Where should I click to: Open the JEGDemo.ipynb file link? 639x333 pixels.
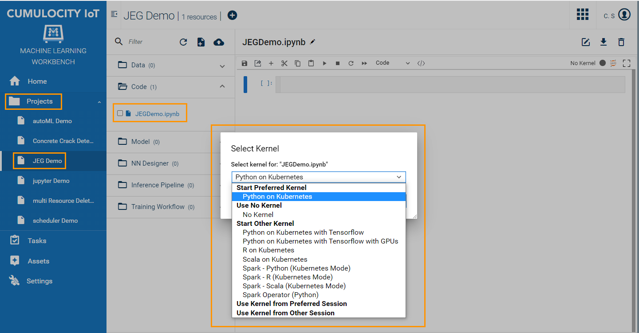click(157, 114)
